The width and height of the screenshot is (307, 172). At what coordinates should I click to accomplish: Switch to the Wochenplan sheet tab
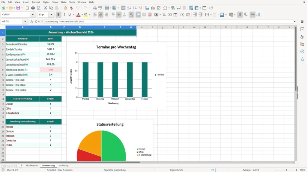pos(32,165)
